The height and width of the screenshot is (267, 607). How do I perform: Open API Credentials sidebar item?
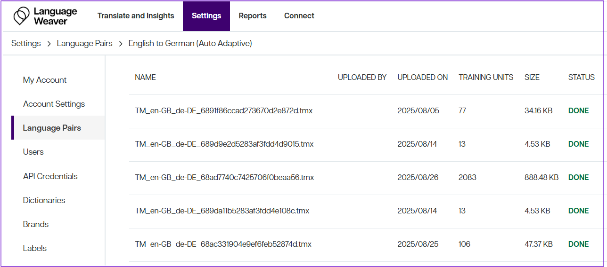click(50, 176)
